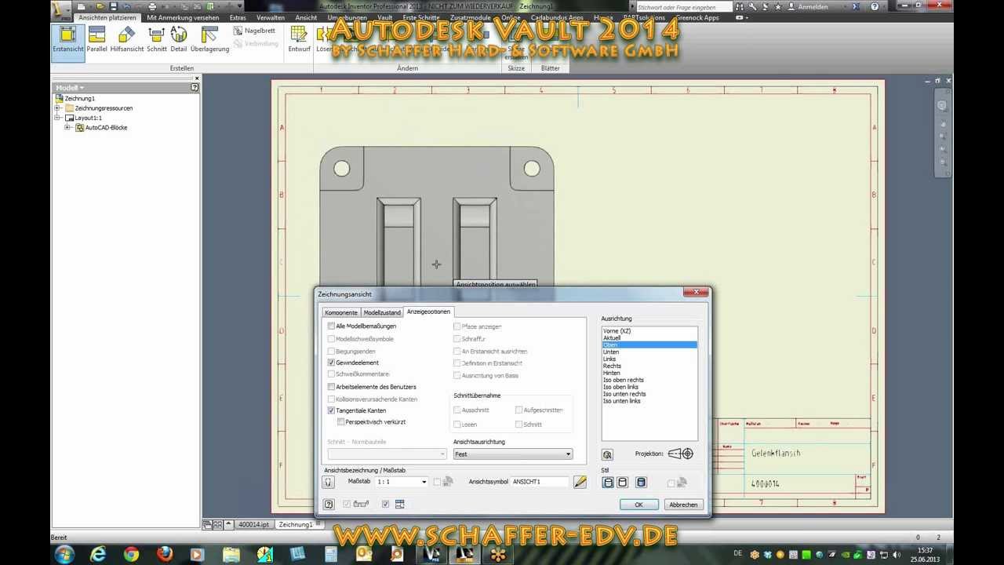Open Google Chrome from the taskbar

[x=131, y=554]
